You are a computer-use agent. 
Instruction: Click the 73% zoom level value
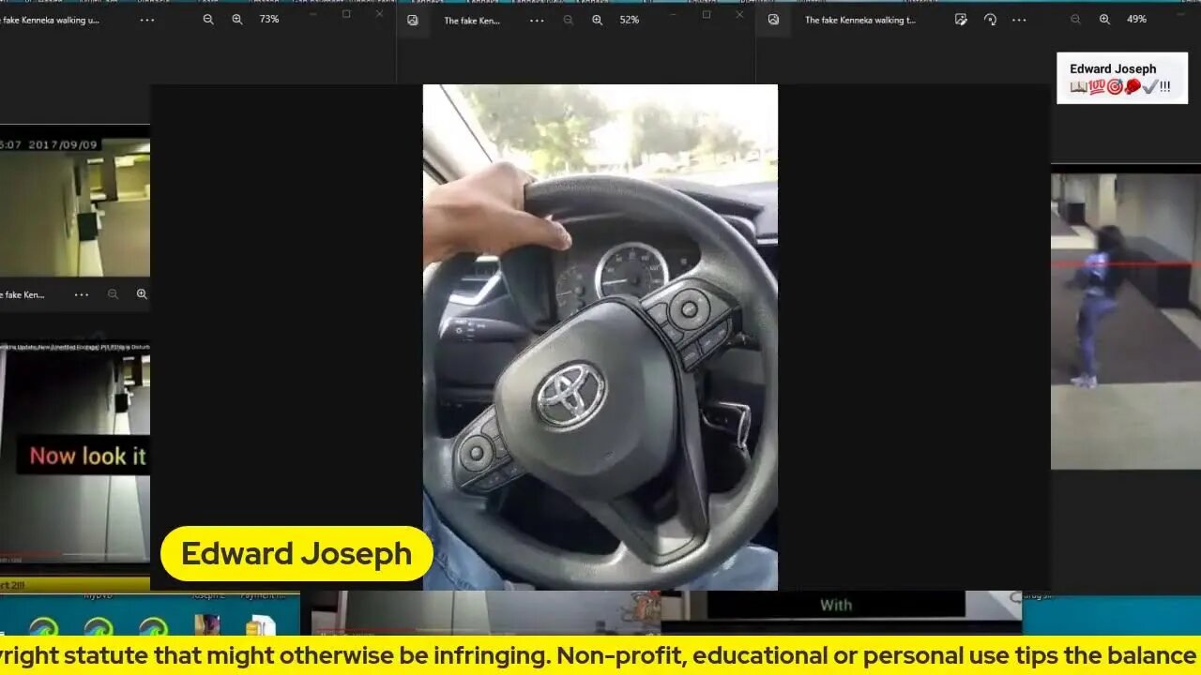click(x=269, y=20)
